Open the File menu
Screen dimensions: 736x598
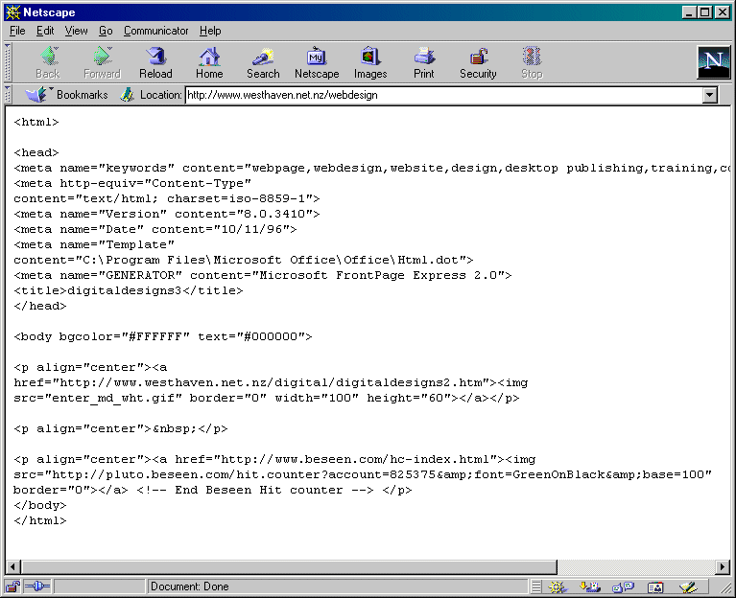coord(17,31)
